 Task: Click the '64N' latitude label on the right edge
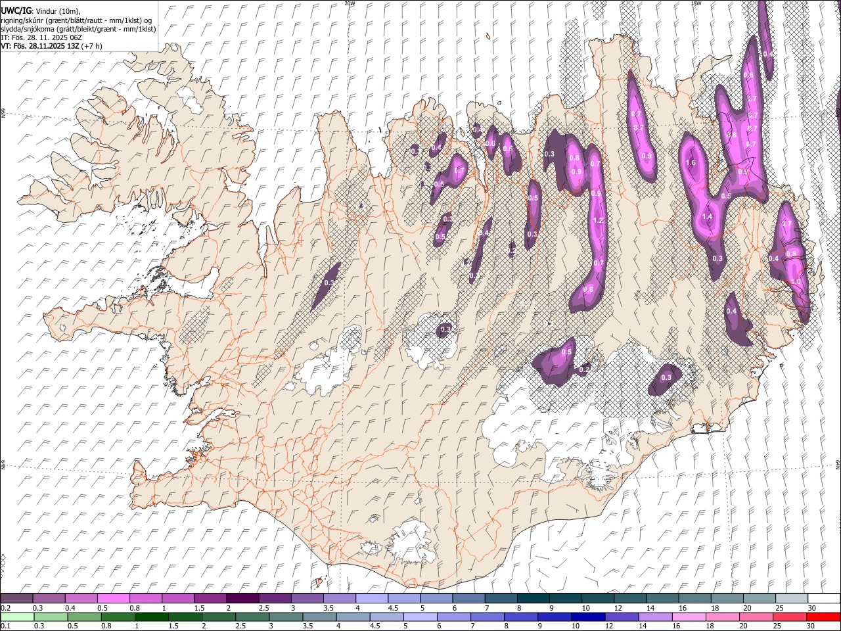point(838,464)
